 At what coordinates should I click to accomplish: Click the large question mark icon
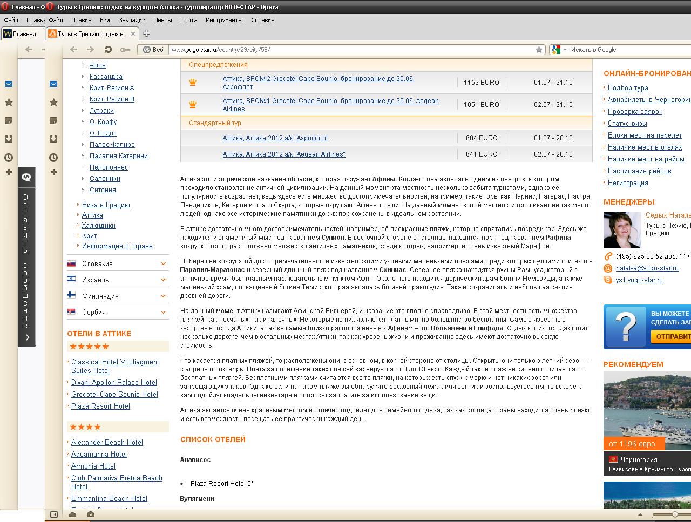point(625,327)
